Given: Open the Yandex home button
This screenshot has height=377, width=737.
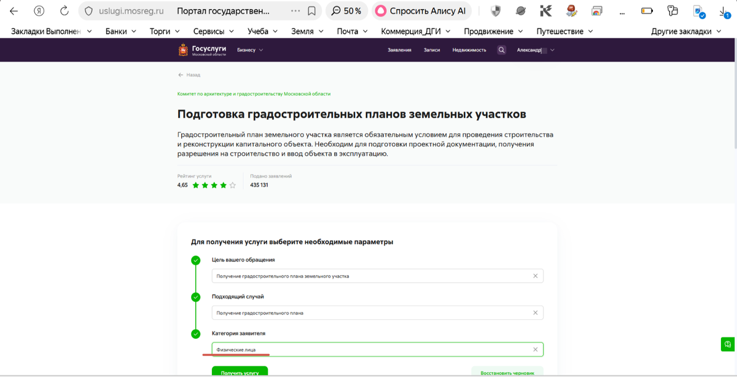Looking at the screenshot, I should pos(39,11).
